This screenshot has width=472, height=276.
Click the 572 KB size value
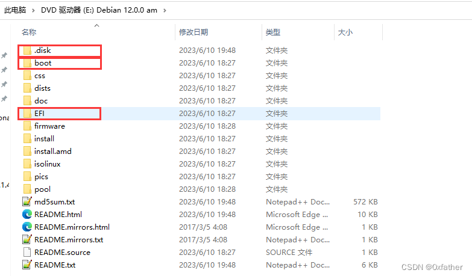tap(365, 202)
